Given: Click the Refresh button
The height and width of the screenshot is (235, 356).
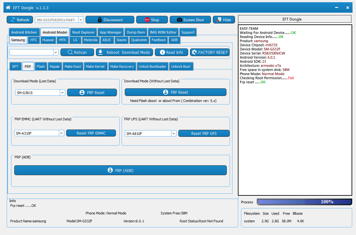Looking at the screenshot, I should coord(20,20).
